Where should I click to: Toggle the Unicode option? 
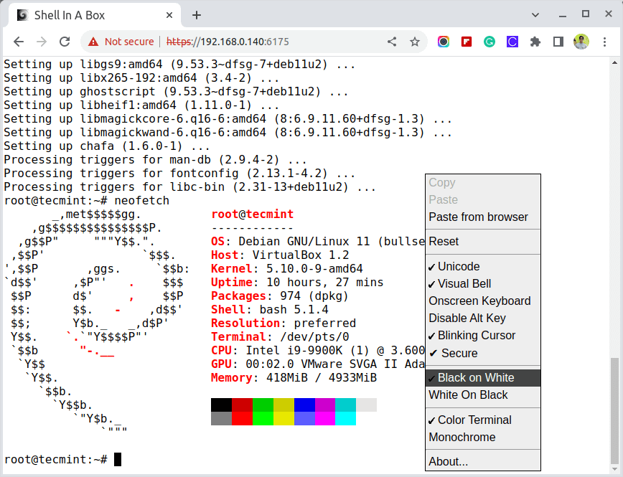[x=458, y=266]
